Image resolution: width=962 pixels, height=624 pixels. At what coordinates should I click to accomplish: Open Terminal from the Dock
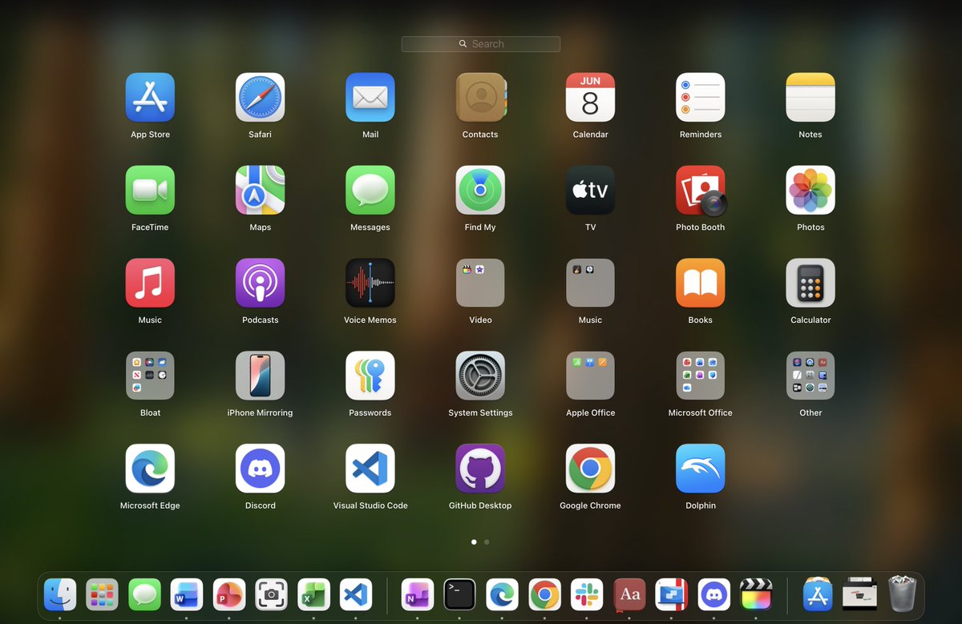(460, 594)
